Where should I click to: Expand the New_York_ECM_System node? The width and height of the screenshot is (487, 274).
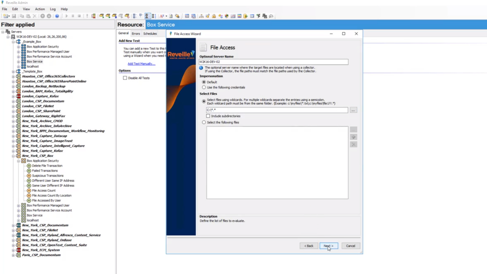[13, 250]
